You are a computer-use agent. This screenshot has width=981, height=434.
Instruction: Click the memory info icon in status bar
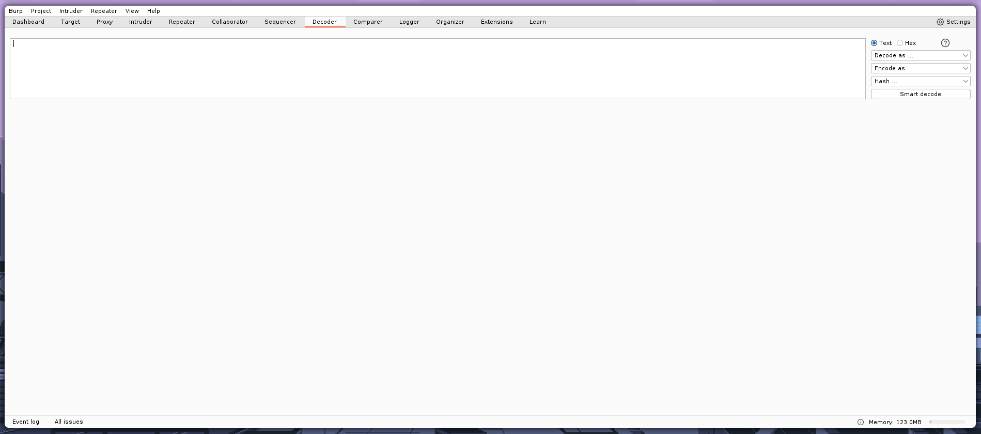click(861, 422)
